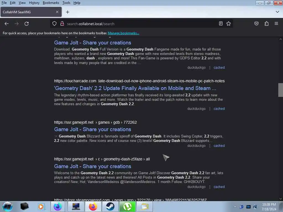Screen dimensions: 283x212
Task: Open the Firefox hamburger application menu
Action: (x=276, y=24)
